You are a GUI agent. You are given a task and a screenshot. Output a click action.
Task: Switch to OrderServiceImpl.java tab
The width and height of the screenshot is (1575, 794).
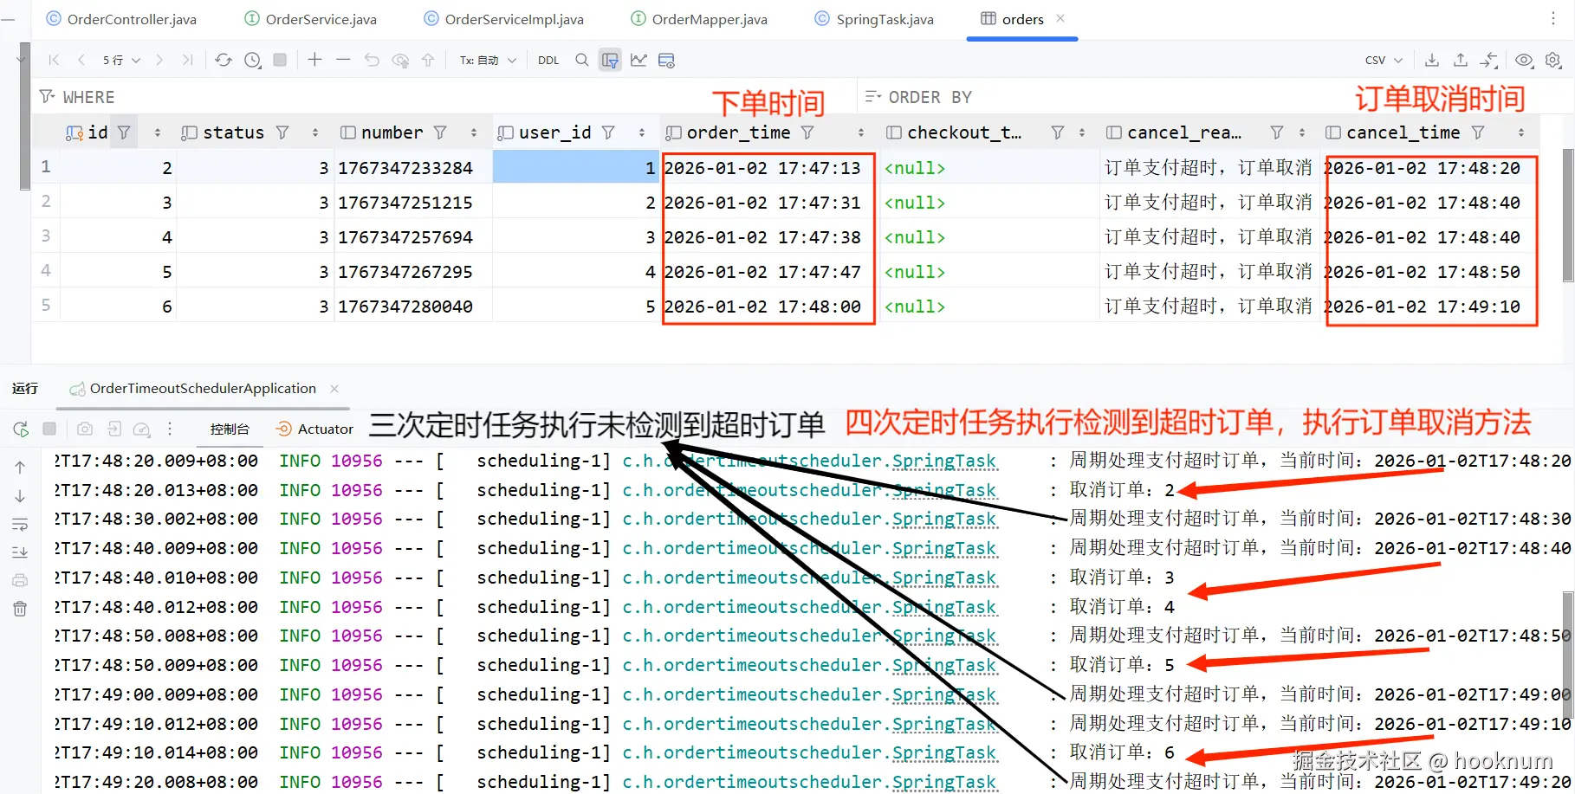tap(503, 19)
